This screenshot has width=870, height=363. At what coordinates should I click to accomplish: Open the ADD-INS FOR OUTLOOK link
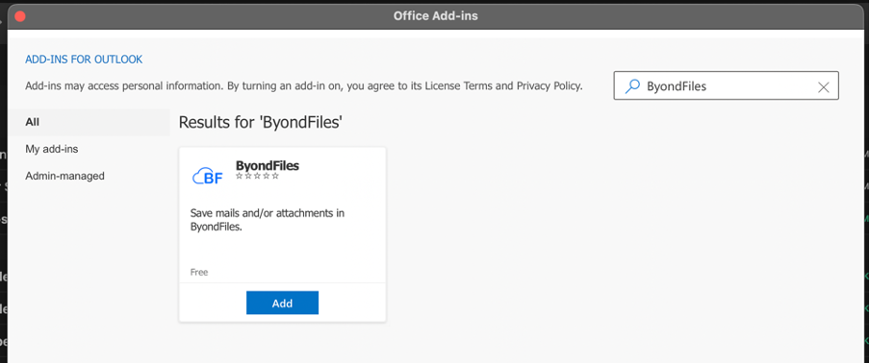(x=84, y=60)
